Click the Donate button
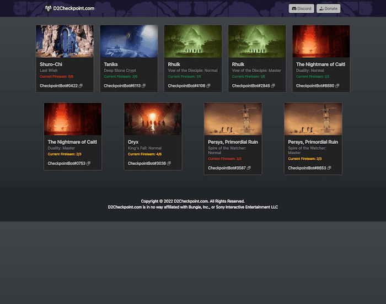The width and height of the screenshot is (386, 304). pyautogui.click(x=329, y=9)
